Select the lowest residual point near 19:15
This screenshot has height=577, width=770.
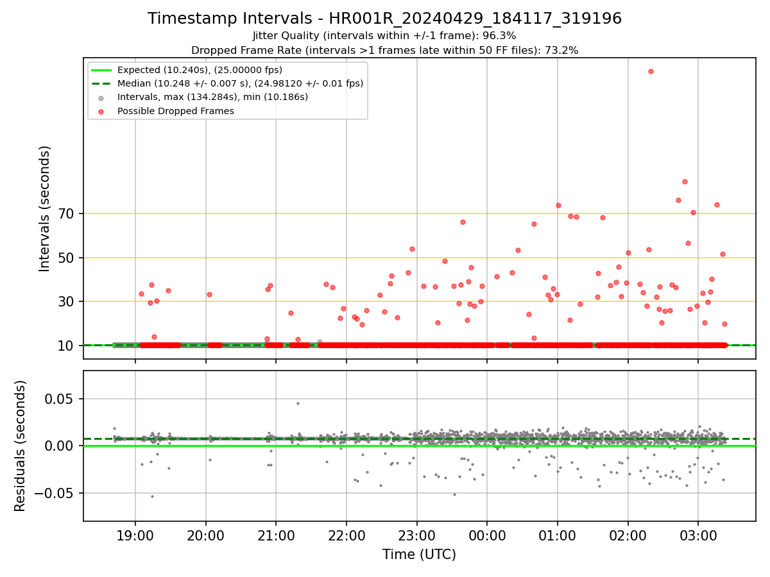click(152, 496)
